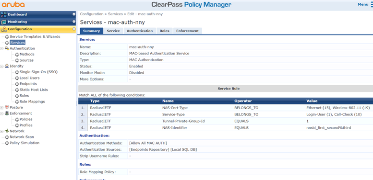Click the Dashboard section icon
Screen dimensions: 373x180
coord(3,14)
